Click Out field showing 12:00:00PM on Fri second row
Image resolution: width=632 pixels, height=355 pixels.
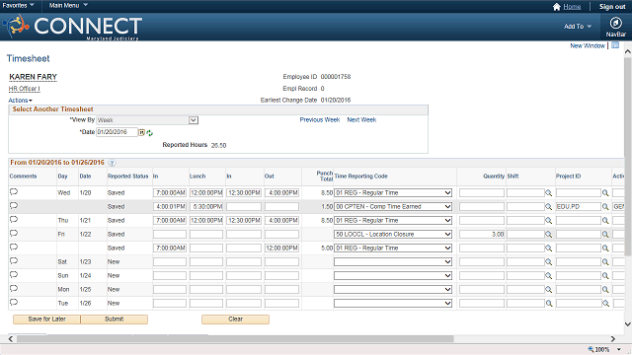(x=281, y=248)
